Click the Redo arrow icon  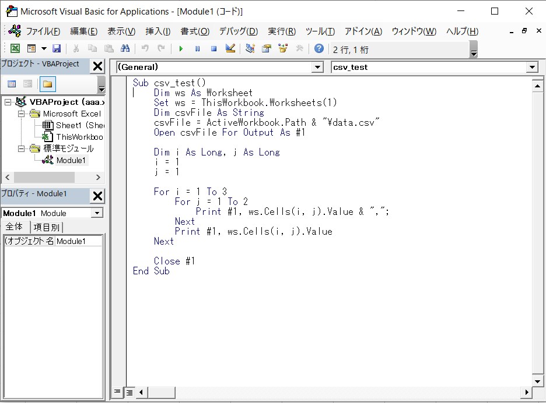click(x=161, y=49)
